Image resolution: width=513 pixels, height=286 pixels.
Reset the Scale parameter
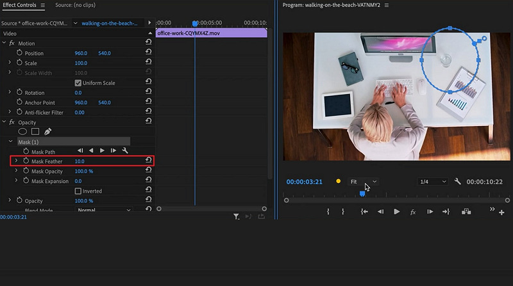click(149, 61)
